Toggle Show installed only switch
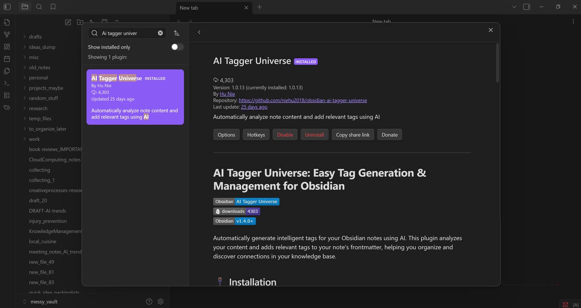This screenshot has height=308, width=581. pyautogui.click(x=177, y=47)
